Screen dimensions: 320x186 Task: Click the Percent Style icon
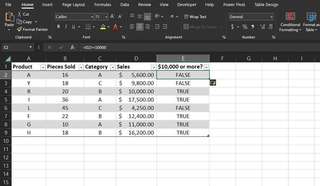pyautogui.click(x=245, y=27)
